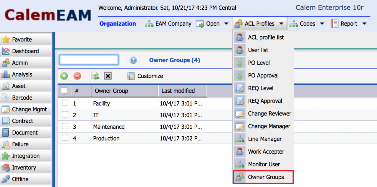Click the red delete record icon
377x187 pixels.
[x=77, y=76]
